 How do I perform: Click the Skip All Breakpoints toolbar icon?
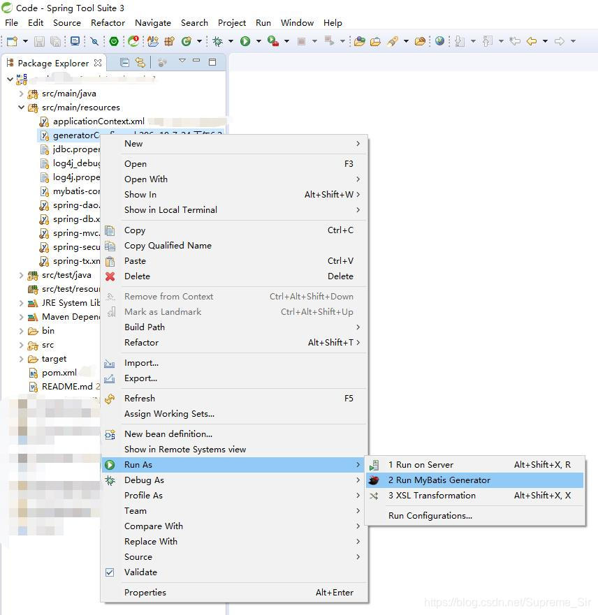[94, 41]
